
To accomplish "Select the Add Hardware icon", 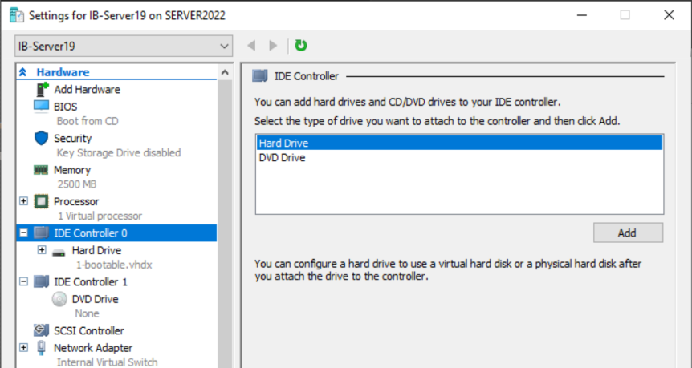I will point(42,90).
